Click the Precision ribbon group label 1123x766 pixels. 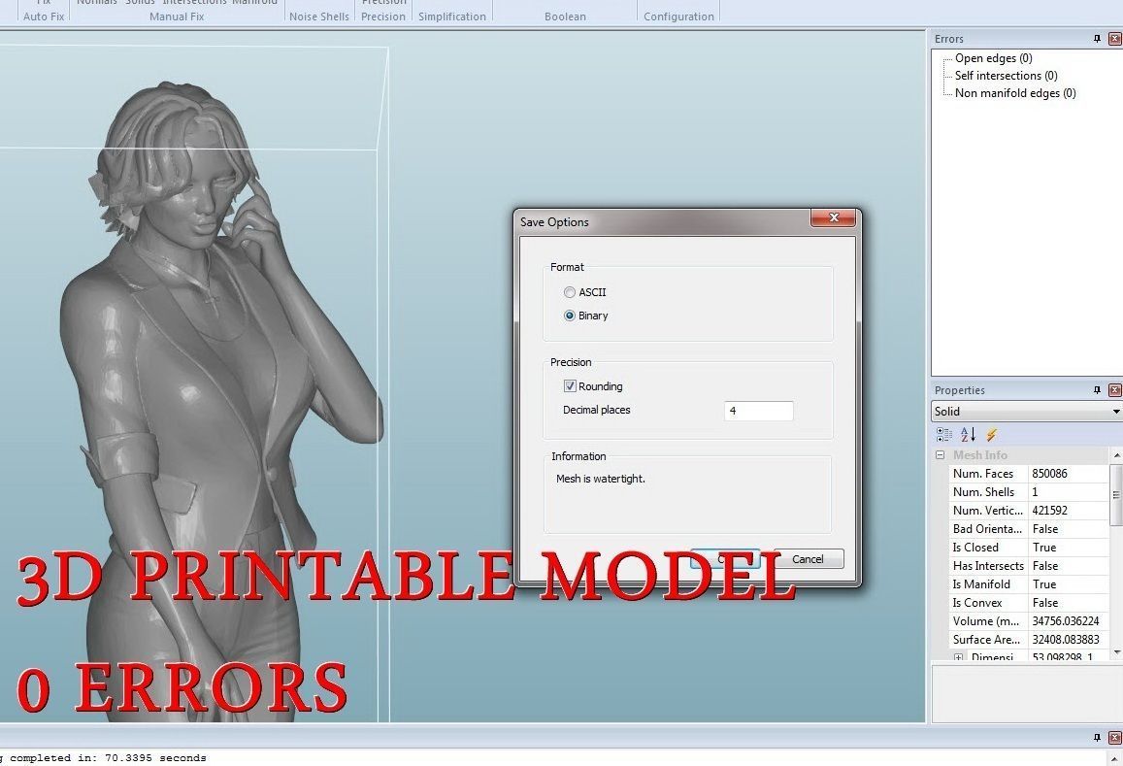click(383, 17)
